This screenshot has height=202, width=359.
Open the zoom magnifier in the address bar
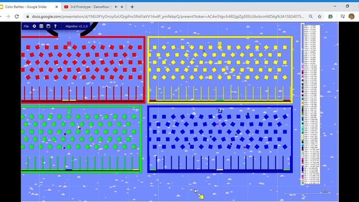(x=311, y=16)
